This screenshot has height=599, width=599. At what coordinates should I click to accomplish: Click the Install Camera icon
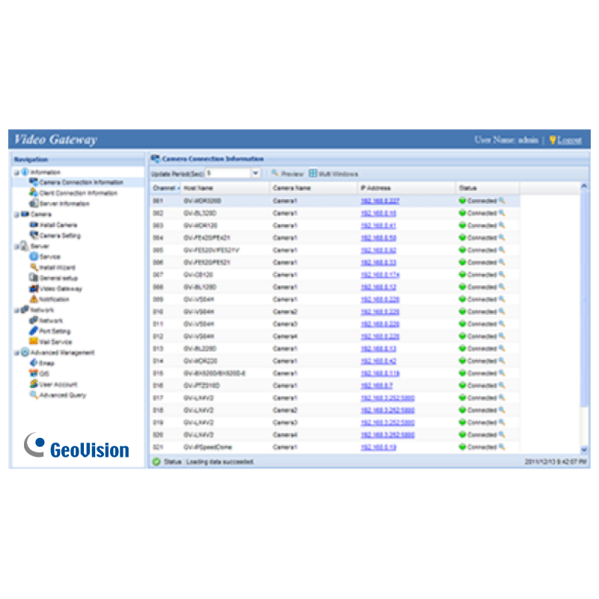(33, 225)
